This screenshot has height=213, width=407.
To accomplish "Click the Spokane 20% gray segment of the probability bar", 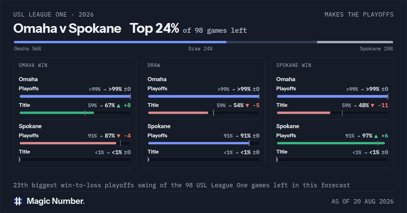I will coord(355,42).
